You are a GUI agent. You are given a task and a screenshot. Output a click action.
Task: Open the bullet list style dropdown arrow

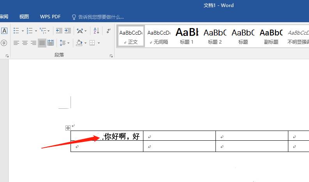point(23,31)
